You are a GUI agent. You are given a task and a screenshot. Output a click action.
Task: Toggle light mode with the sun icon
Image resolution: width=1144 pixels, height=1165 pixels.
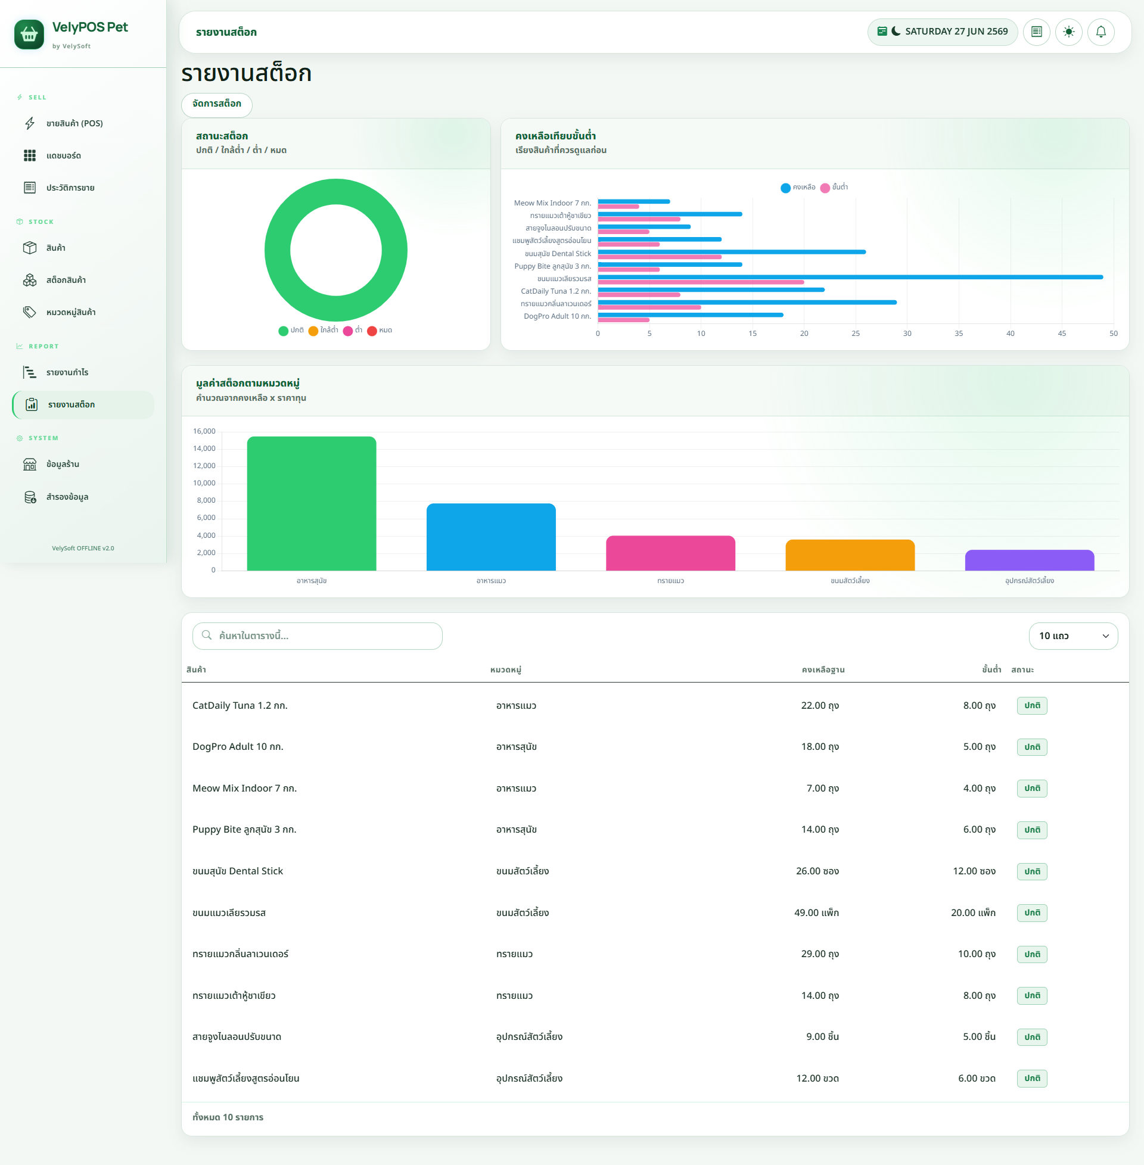[1068, 32]
